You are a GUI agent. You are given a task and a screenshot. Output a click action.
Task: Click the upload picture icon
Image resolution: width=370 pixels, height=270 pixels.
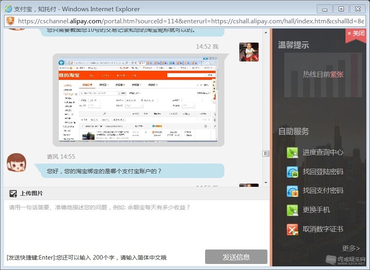point(13,194)
